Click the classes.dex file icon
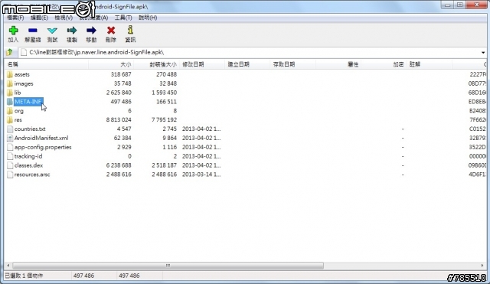The image size is (490, 284). (10, 165)
